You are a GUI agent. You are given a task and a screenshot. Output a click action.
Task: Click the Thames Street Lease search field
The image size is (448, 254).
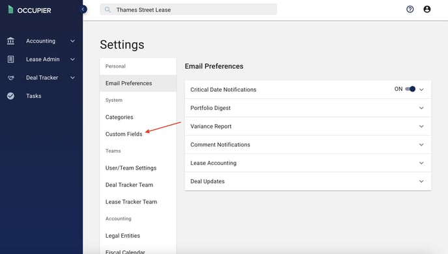[188, 10]
